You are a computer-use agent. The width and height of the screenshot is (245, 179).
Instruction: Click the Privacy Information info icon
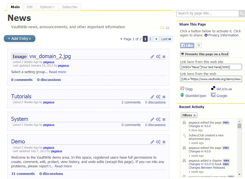206,35
